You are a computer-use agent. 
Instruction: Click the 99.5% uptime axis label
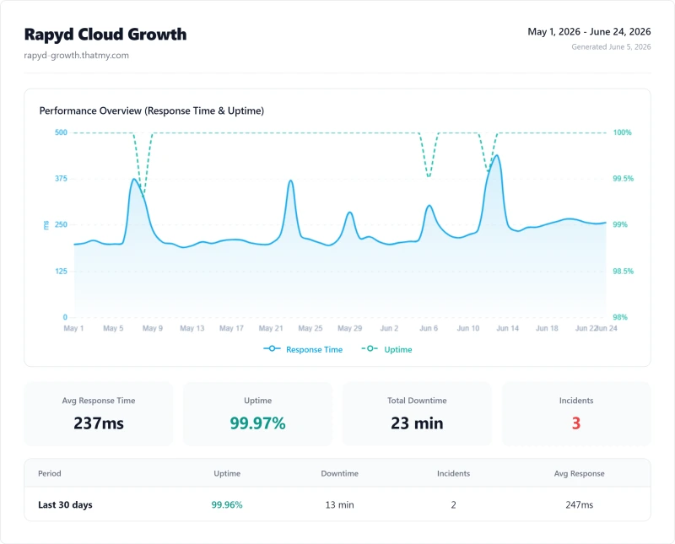tap(624, 179)
